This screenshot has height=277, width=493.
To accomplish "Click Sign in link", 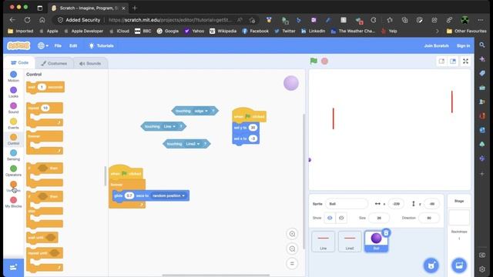I will 463,46.
